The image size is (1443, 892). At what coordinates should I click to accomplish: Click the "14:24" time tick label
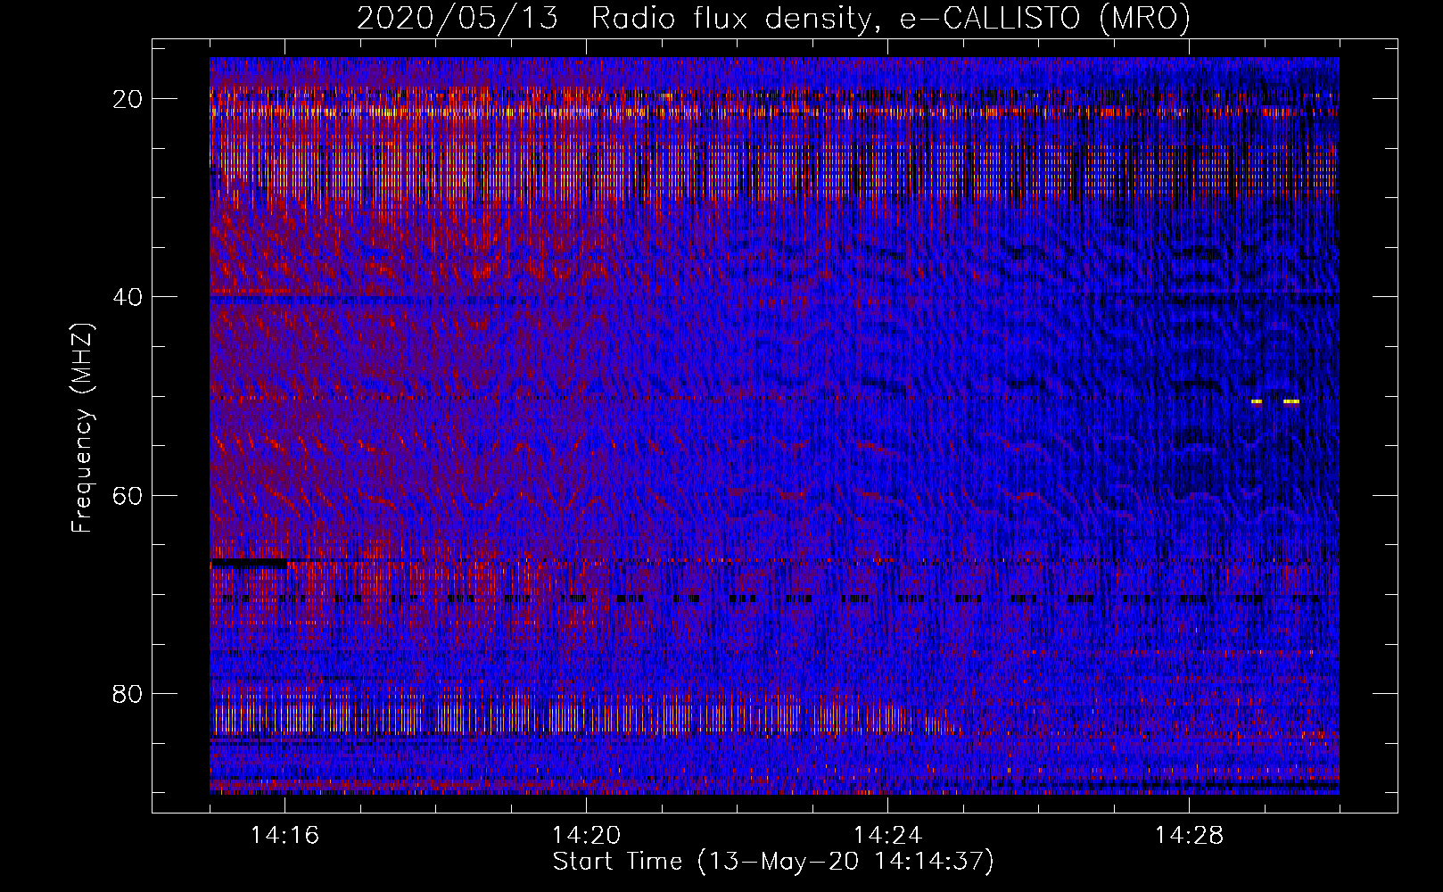click(x=887, y=836)
